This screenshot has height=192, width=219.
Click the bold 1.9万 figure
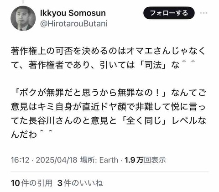134,160
